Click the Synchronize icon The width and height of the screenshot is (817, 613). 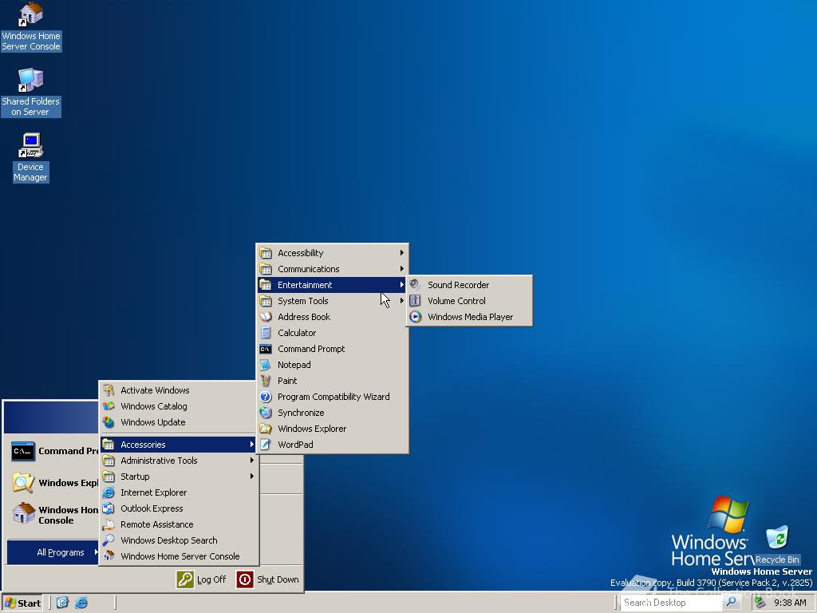[x=266, y=413]
